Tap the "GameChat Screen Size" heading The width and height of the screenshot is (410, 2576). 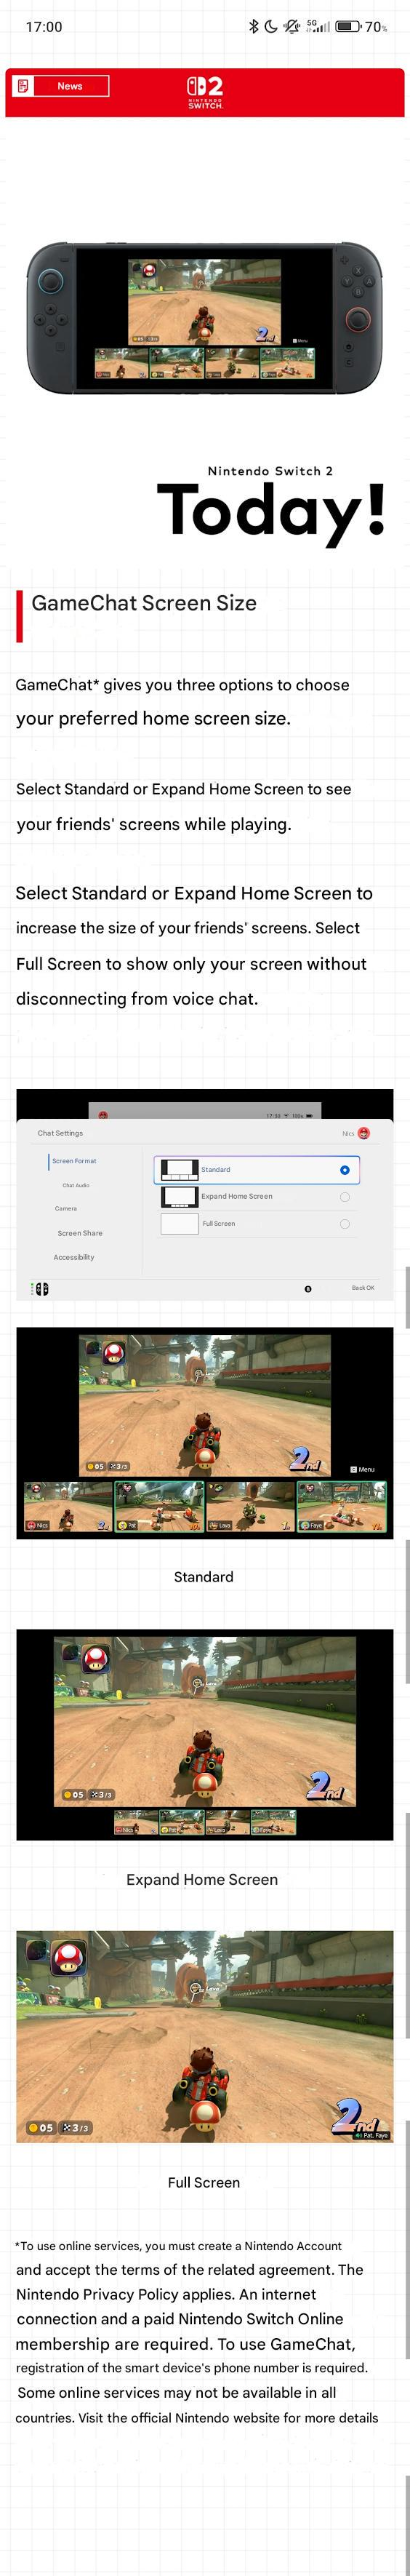[144, 603]
